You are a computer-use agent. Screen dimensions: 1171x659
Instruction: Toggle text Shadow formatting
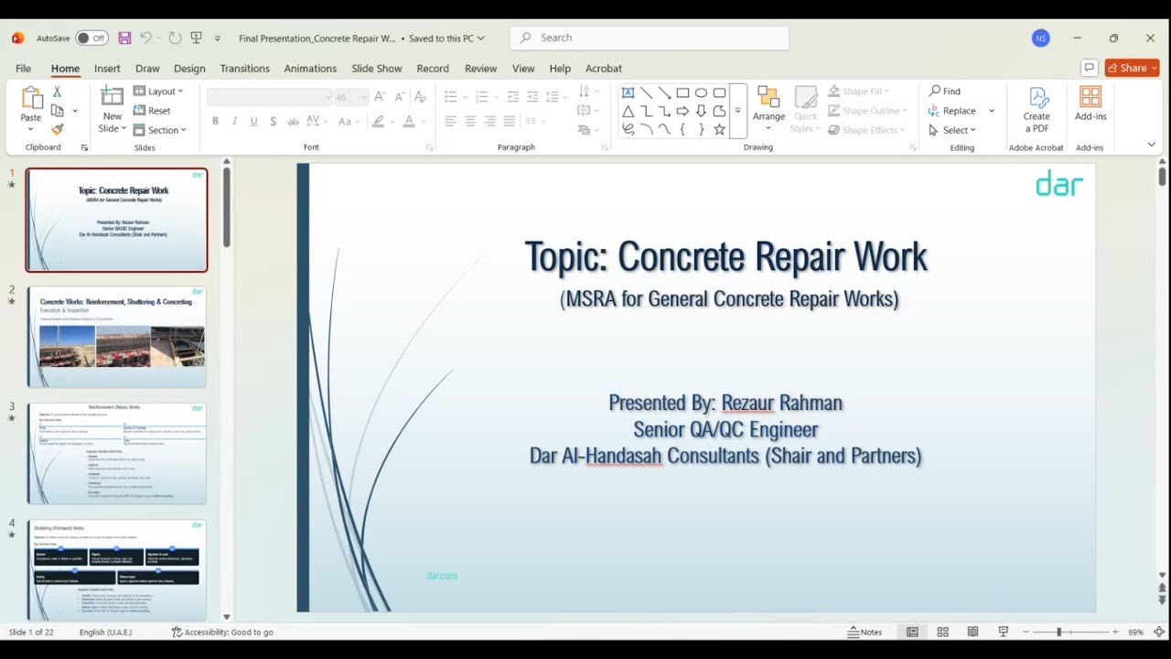(x=274, y=121)
